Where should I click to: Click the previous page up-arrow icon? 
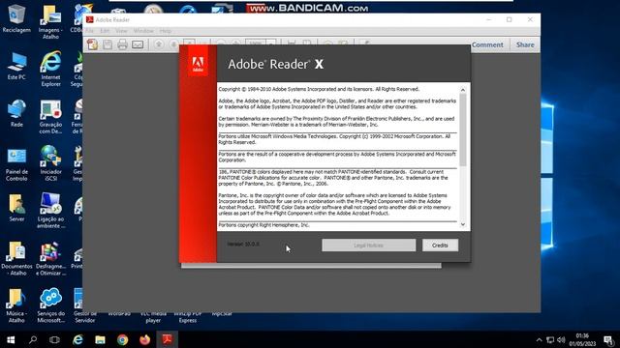[159, 44]
